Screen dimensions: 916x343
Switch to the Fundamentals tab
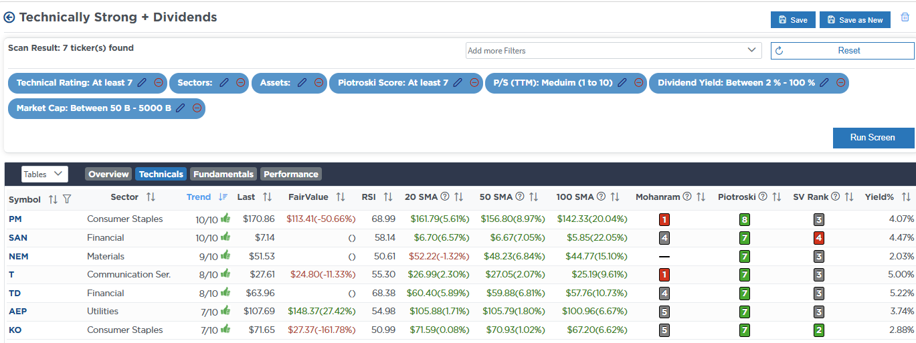pyautogui.click(x=223, y=174)
